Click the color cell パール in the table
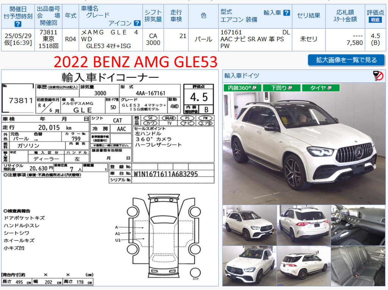388x290 pixels. tap(203, 39)
